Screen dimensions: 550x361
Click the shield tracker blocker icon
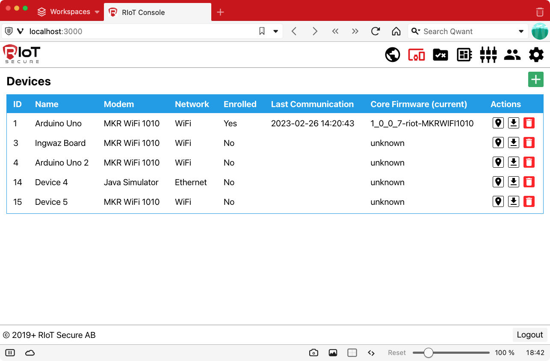9,31
